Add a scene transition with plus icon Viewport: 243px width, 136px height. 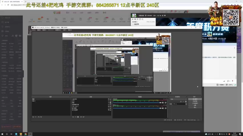181,102
